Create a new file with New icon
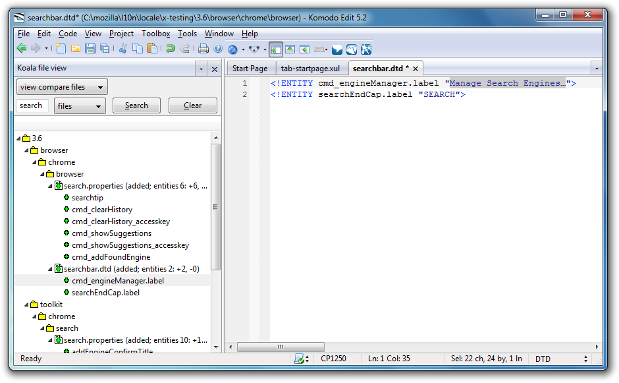 (61, 48)
